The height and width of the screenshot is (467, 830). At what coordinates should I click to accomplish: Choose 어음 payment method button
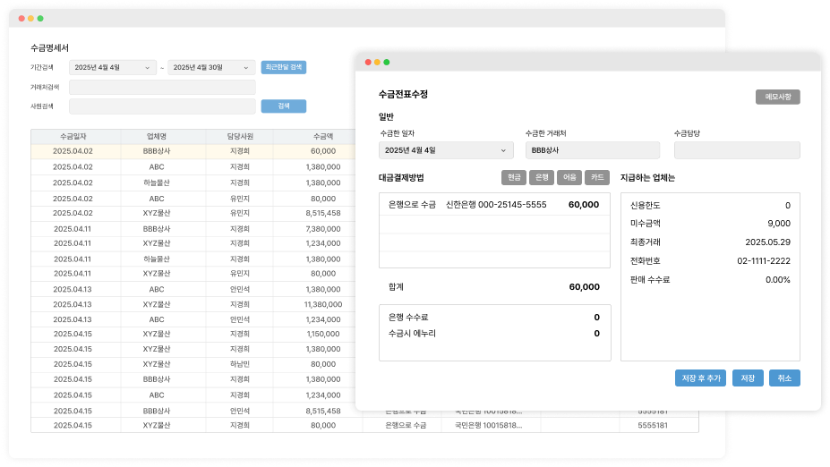coord(569,177)
